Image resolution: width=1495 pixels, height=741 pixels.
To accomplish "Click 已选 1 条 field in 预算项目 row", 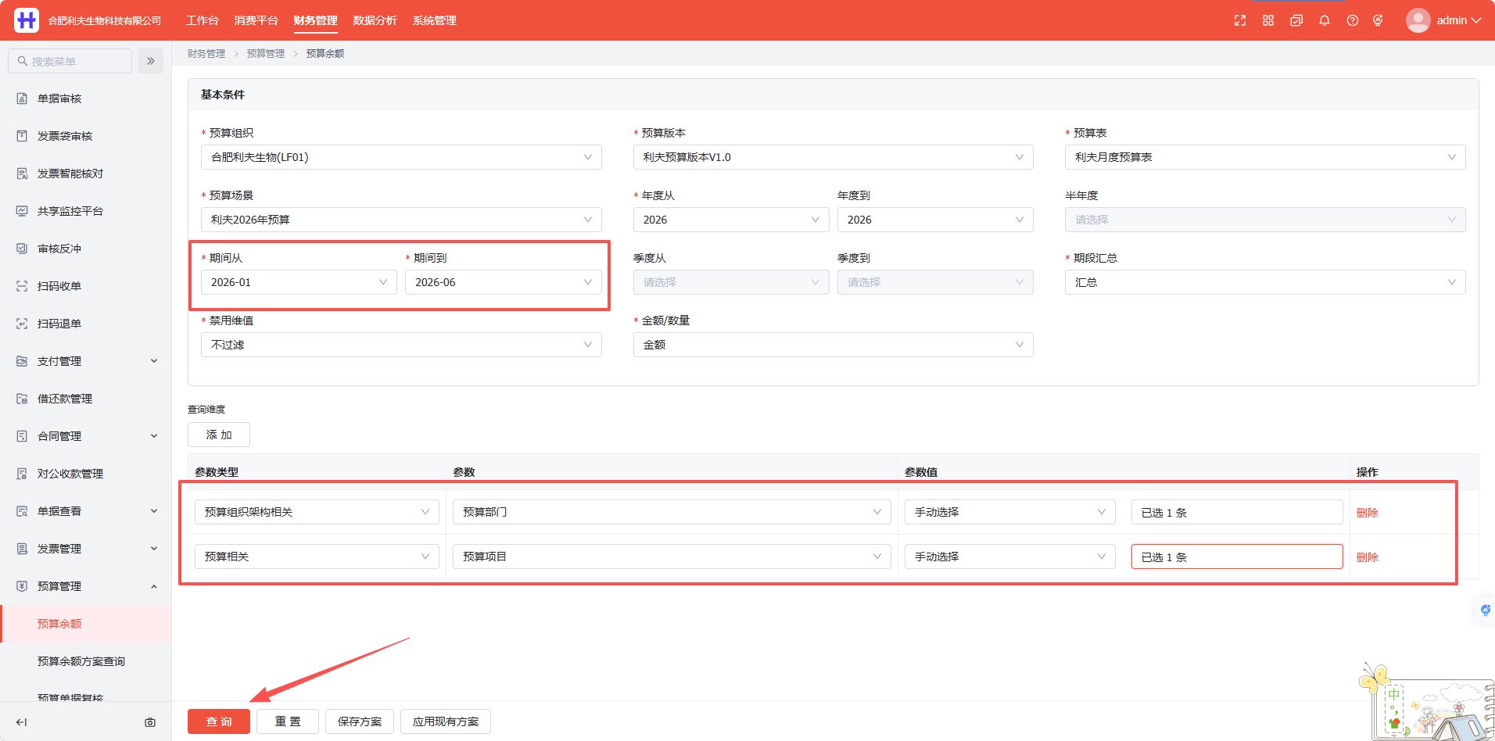I will tap(1237, 557).
